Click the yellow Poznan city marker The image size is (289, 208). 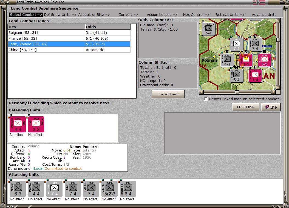[x=214, y=56]
